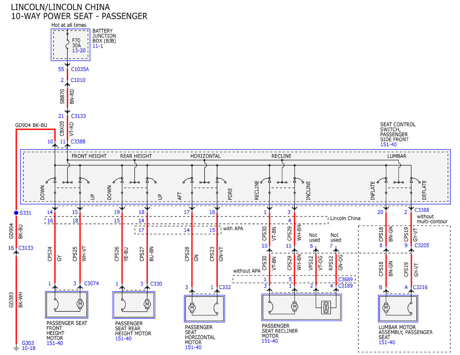
Task: Click the Lumbar Motor Assembly component box
Action: click(398, 308)
